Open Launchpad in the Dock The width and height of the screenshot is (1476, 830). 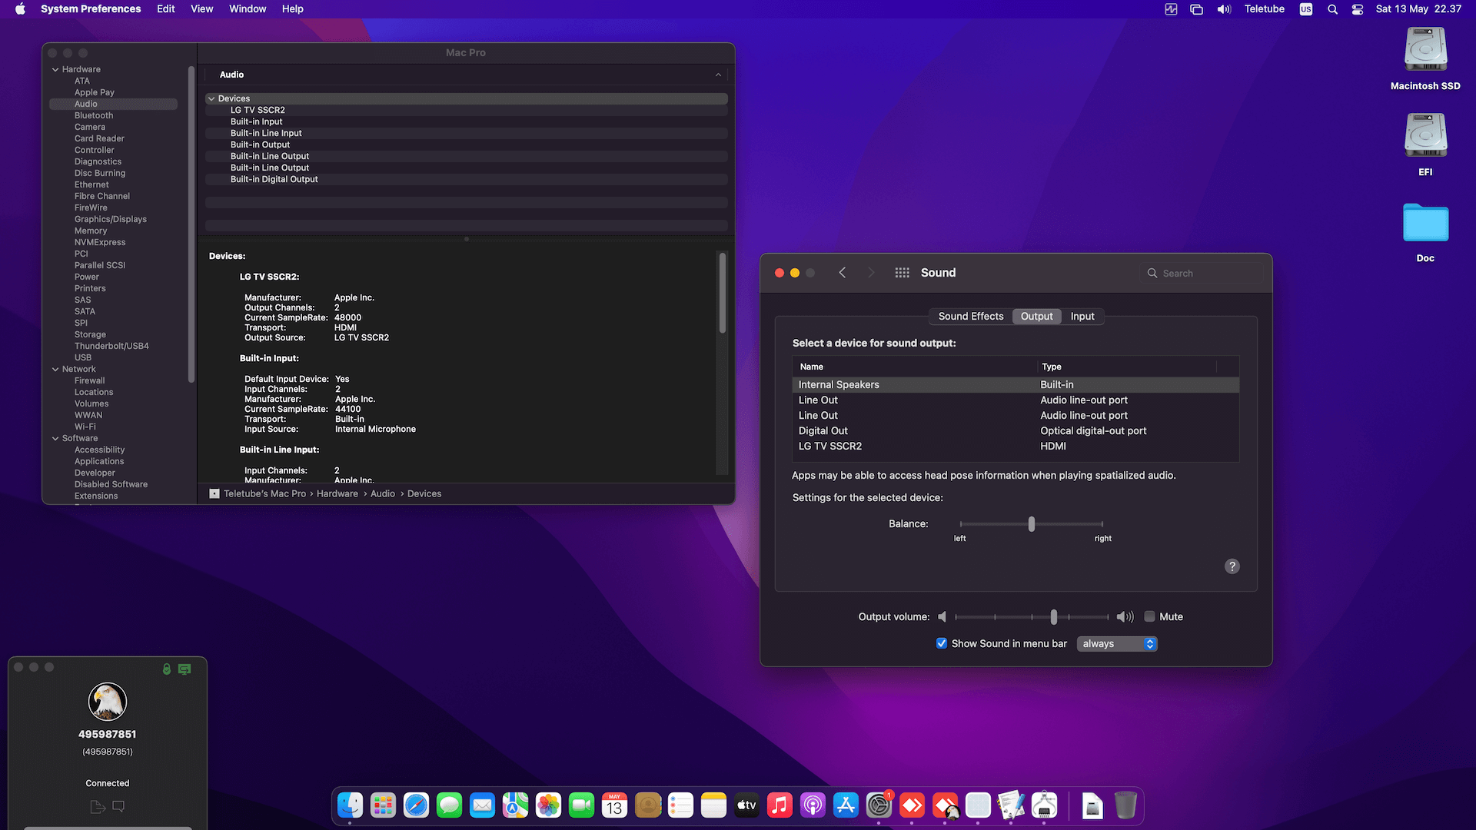click(x=383, y=805)
